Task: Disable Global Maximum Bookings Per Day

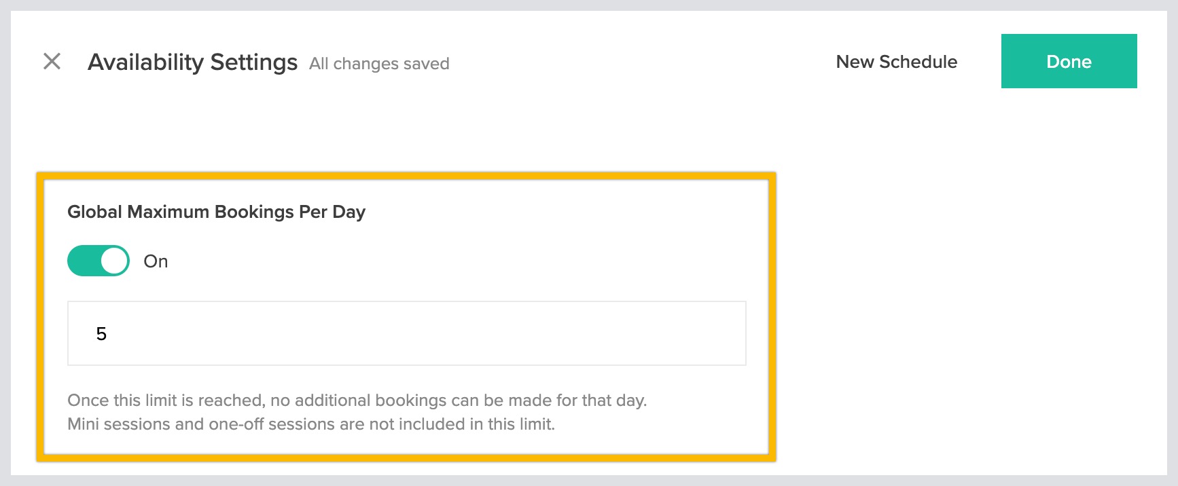Action: [97, 260]
